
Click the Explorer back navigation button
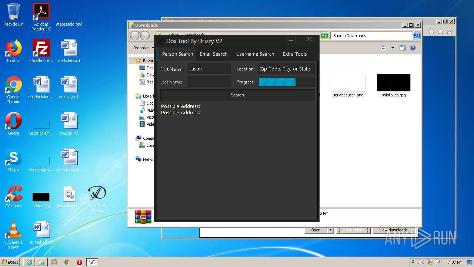(x=134, y=36)
